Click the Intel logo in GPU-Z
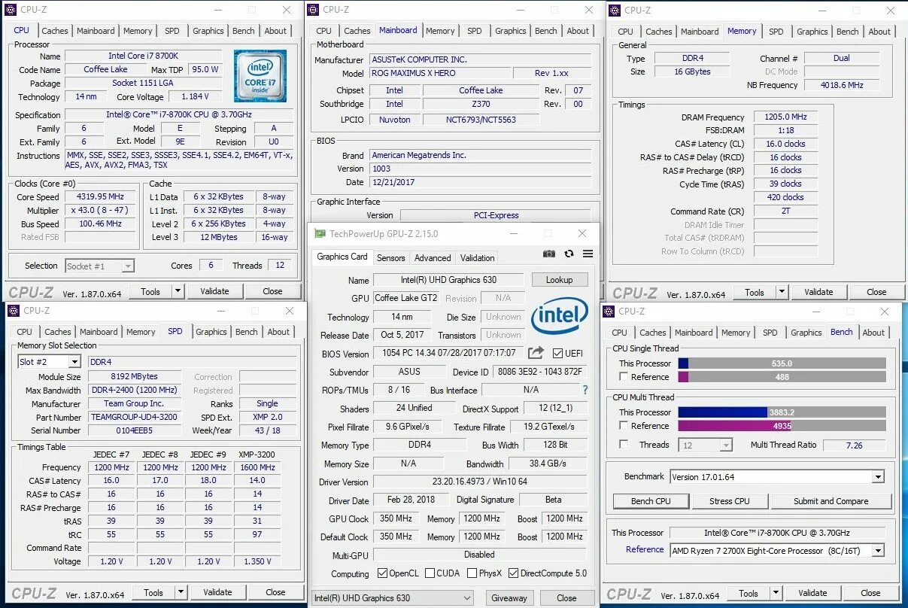Screen dimensions: 908x608 click(x=560, y=315)
